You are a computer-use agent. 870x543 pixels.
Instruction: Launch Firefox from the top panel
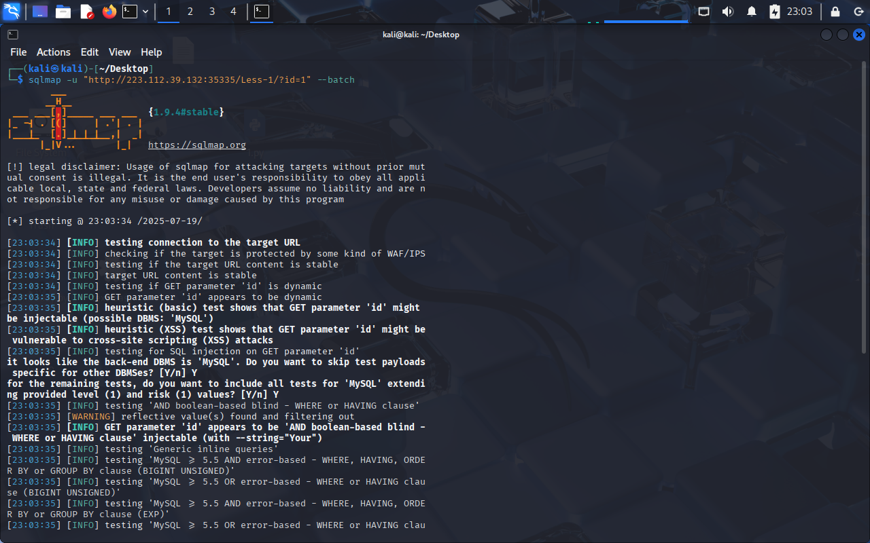pyautogui.click(x=109, y=12)
